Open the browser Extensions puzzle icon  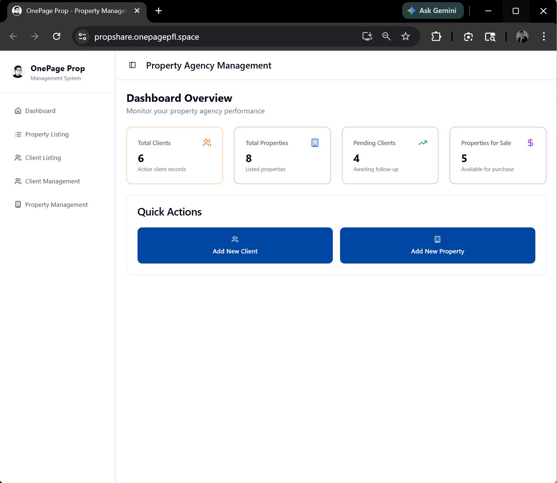pos(436,36)
